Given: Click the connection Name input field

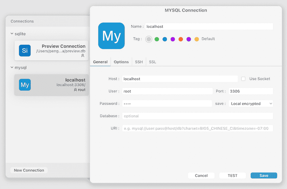Looking at the screenshot, I should [209, 26].
